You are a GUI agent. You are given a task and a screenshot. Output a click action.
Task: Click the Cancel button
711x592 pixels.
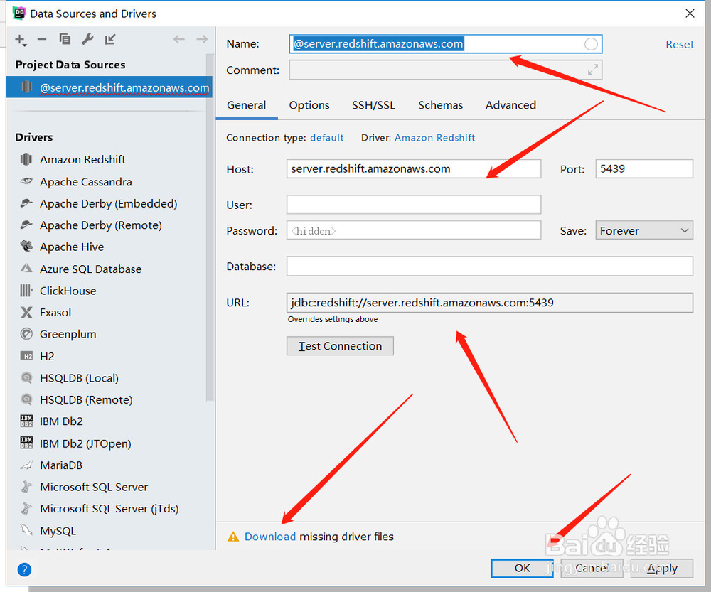(592, 568)
